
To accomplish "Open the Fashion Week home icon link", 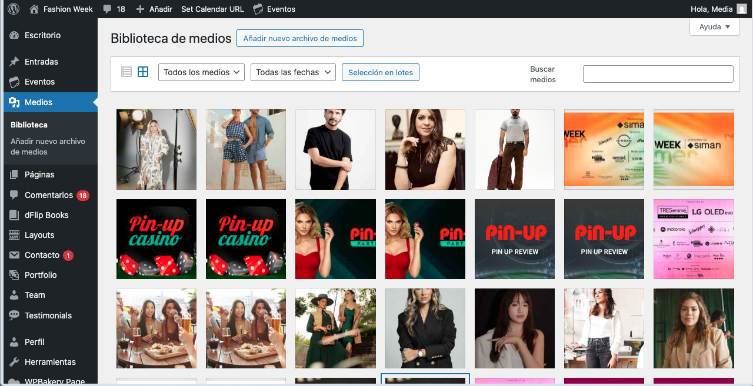I will click(x=34, y=9).
